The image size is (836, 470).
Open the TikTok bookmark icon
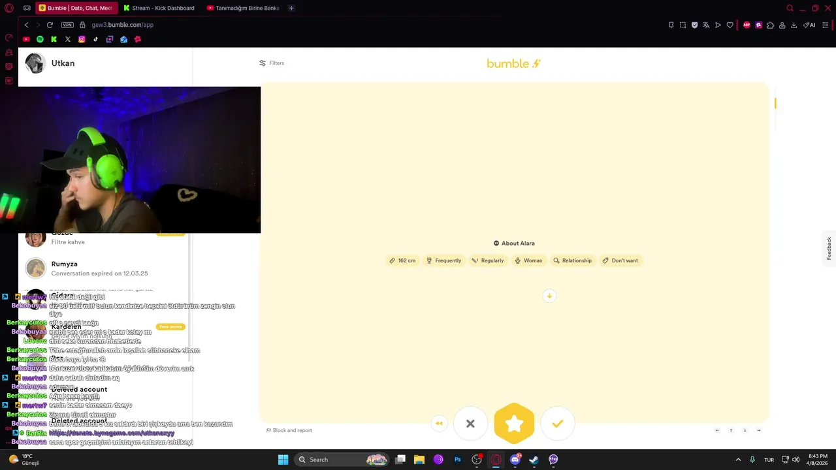(95, 39)
